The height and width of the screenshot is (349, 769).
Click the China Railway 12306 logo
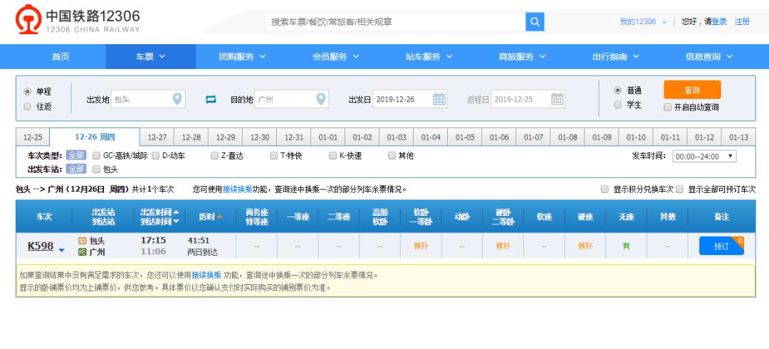pyautogui.click(x=78, y=20)
